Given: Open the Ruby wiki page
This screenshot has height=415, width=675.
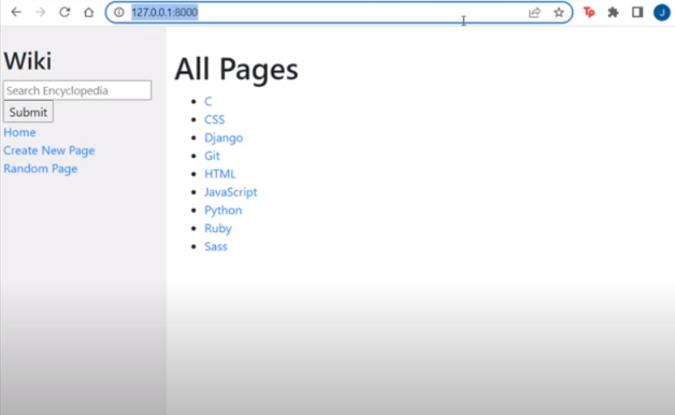Looking at the screenshot, I should pyautogui.click(x=218, y=228).
